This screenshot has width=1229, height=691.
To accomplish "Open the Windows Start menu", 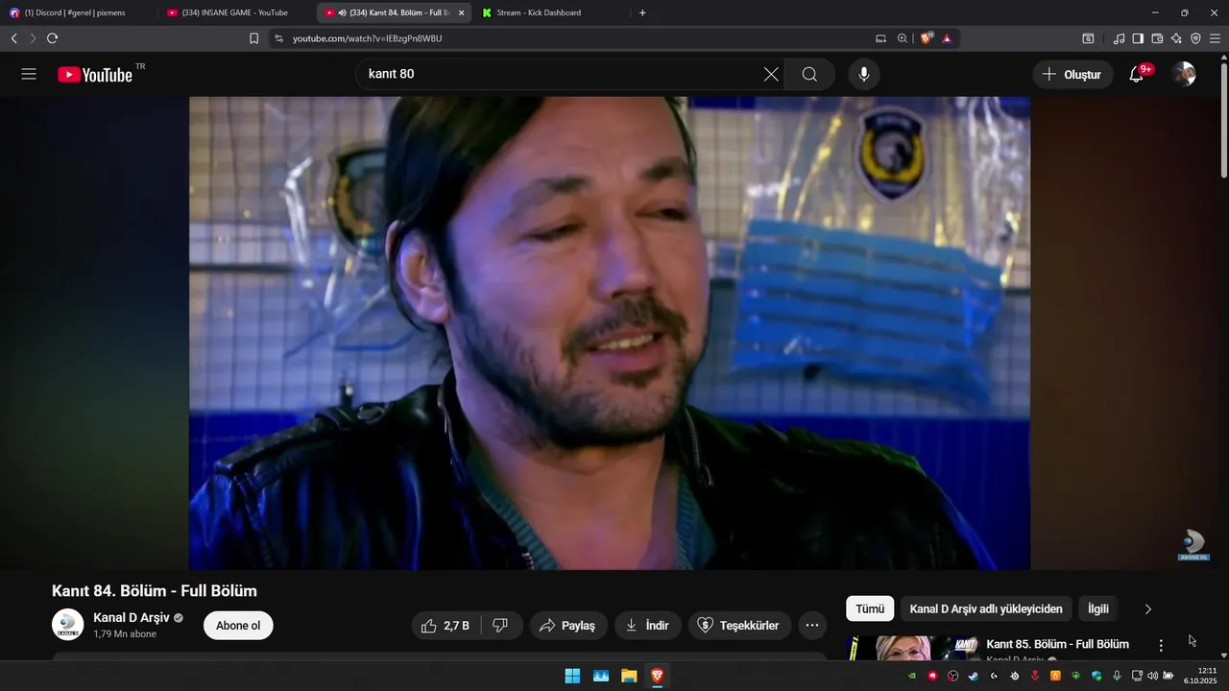I will click(572, 676).
